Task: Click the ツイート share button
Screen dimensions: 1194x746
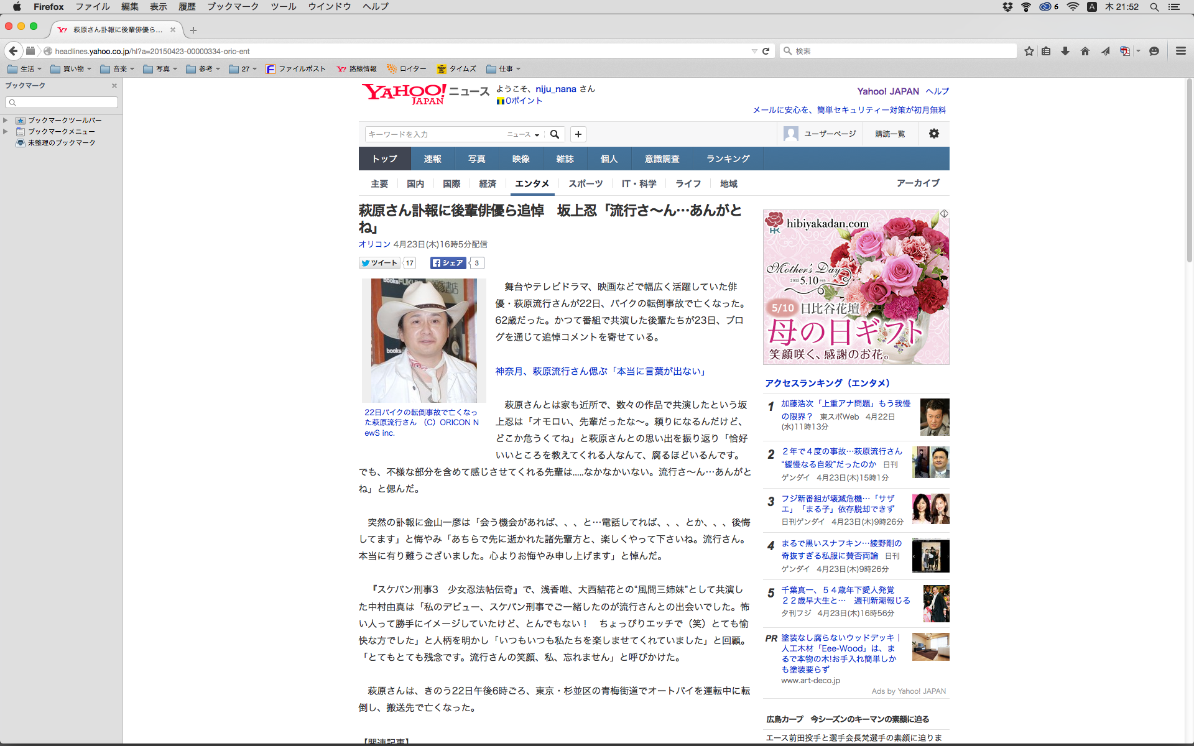Action: coord(380,263)
